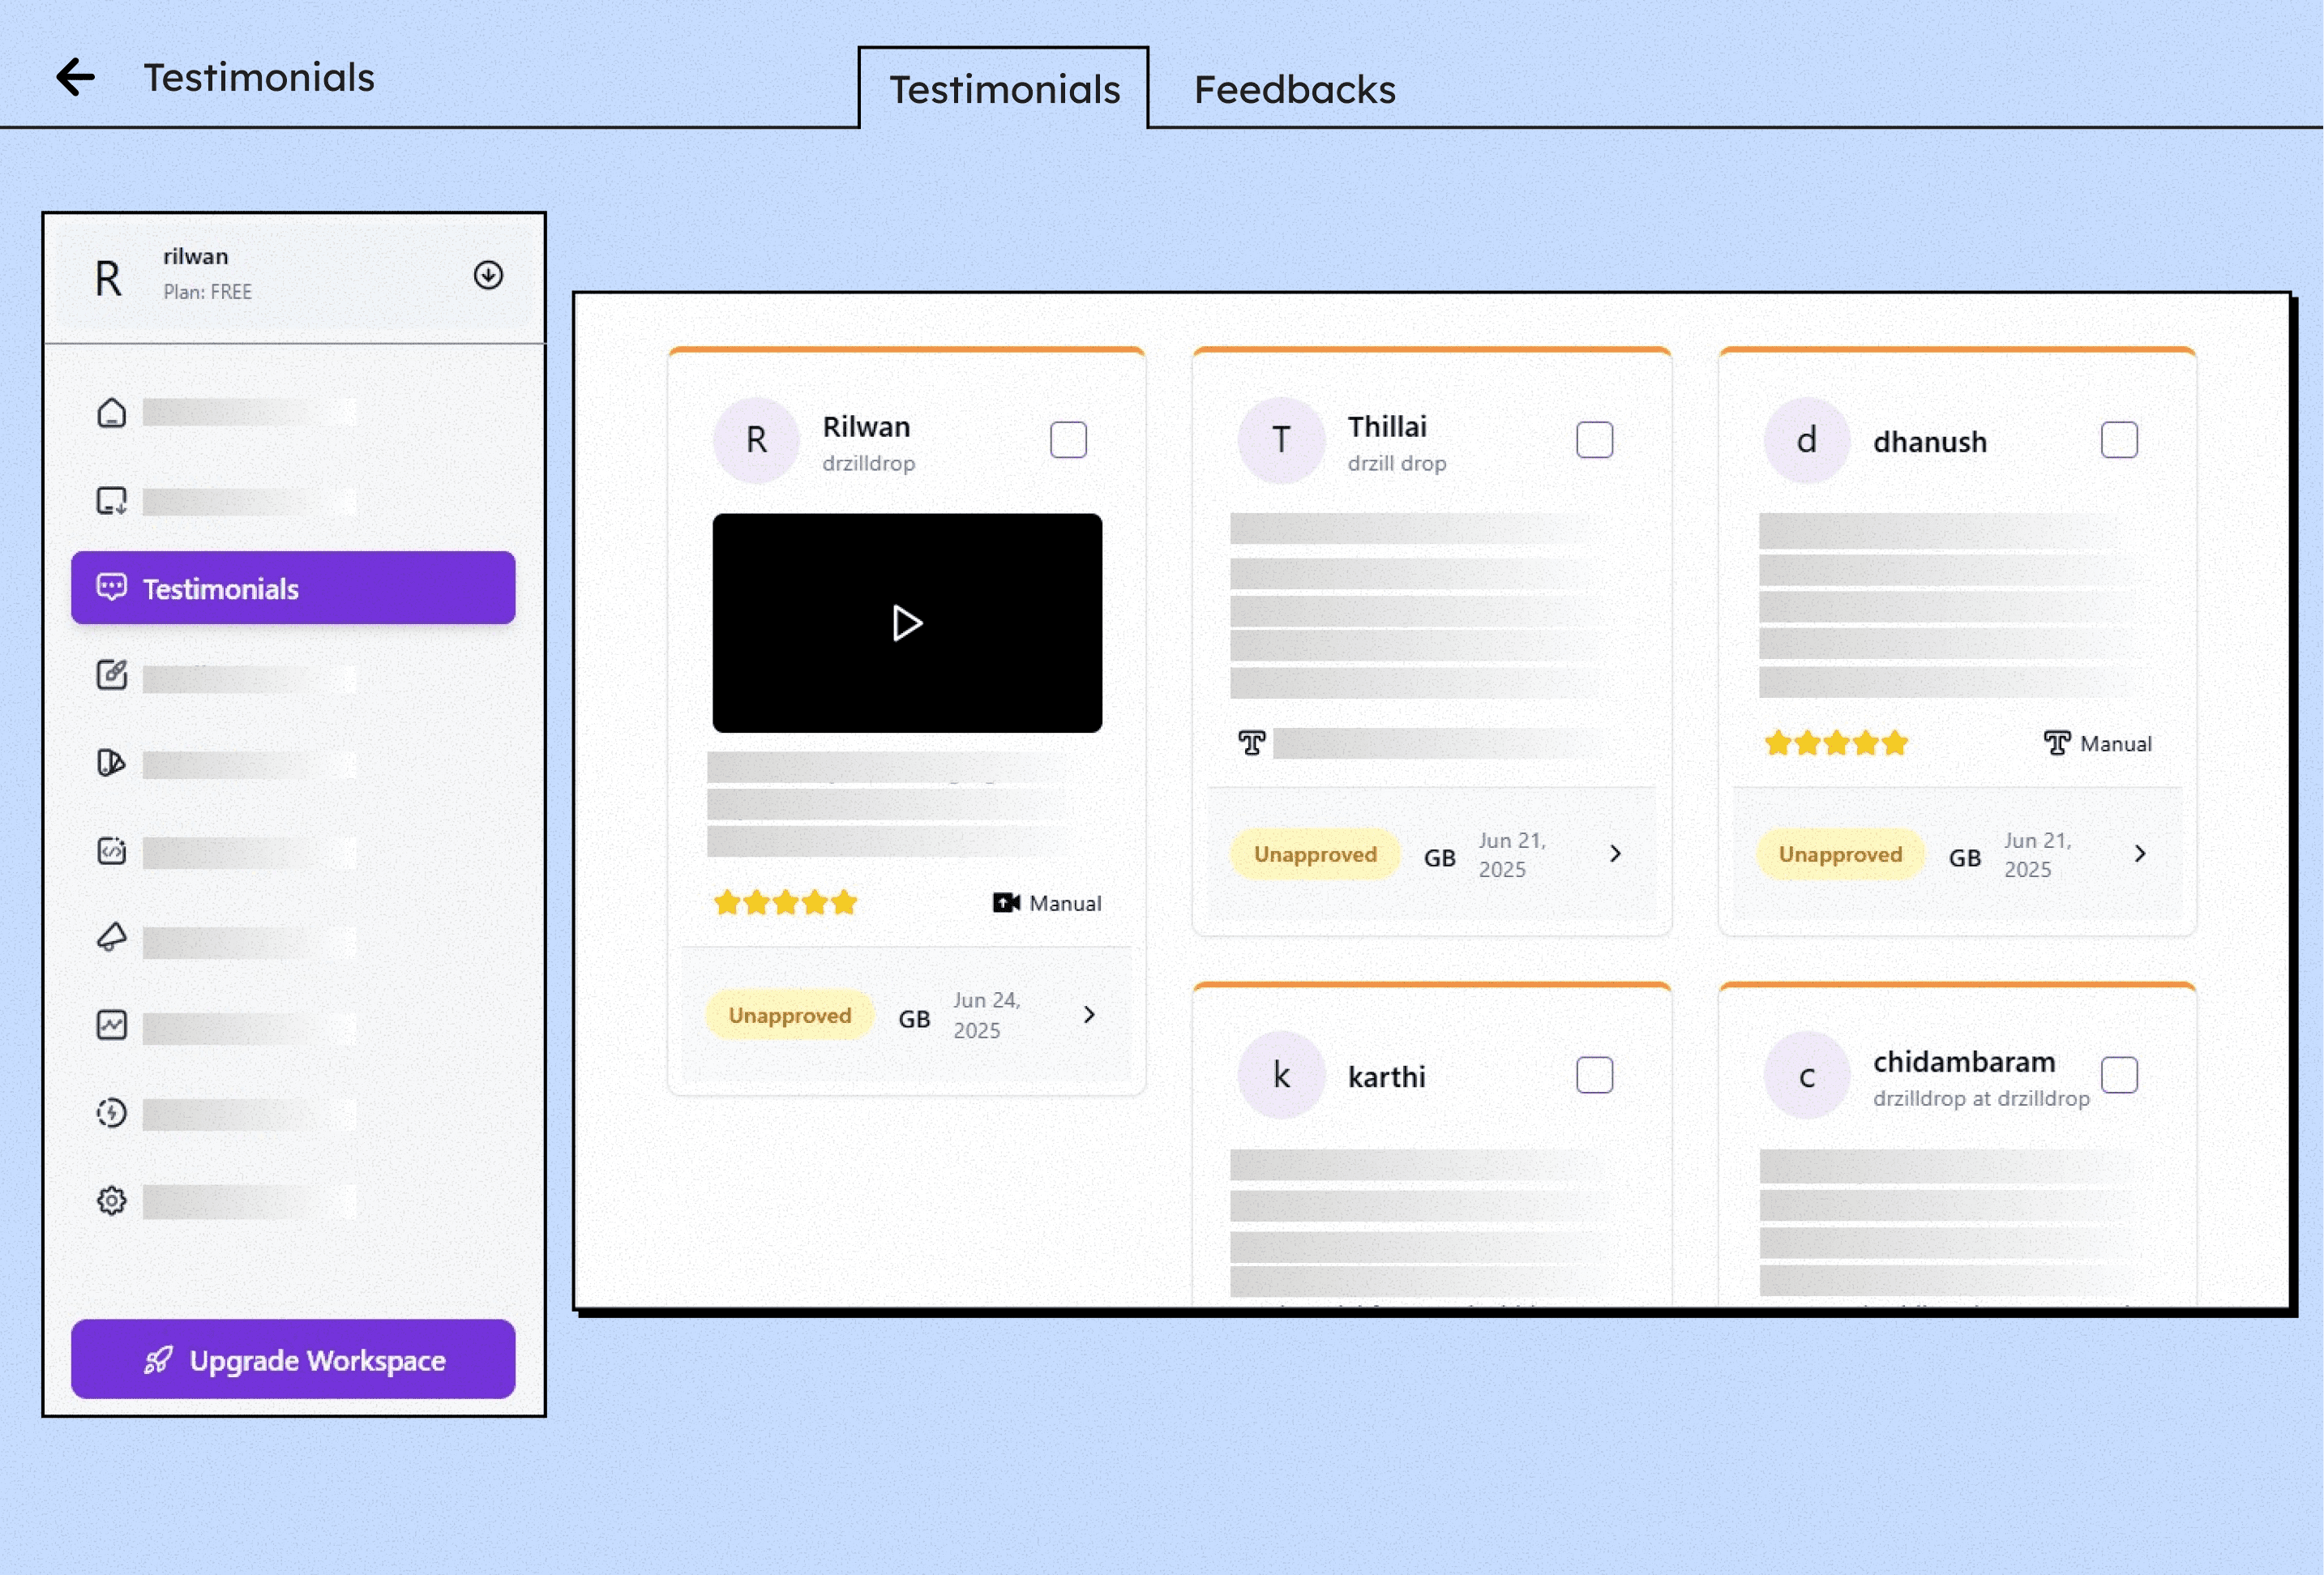Click the embed code sidebar icon

click(x=111, y=851)
